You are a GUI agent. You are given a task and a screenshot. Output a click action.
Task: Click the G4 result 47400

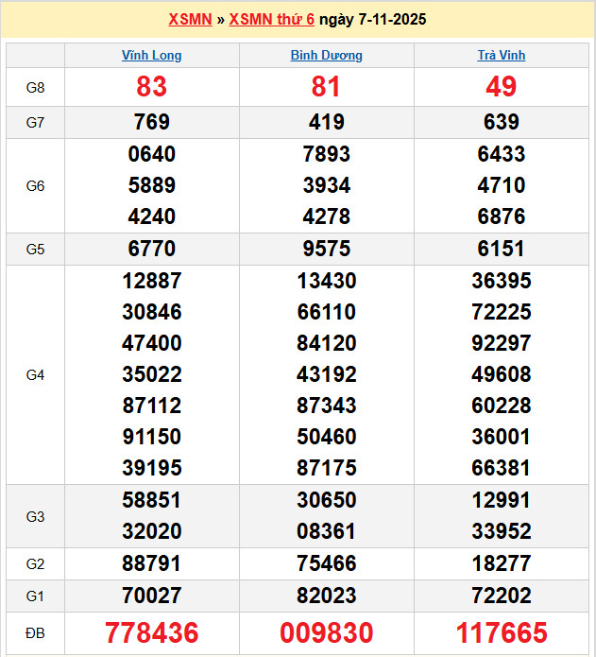(x=151, y=343)
